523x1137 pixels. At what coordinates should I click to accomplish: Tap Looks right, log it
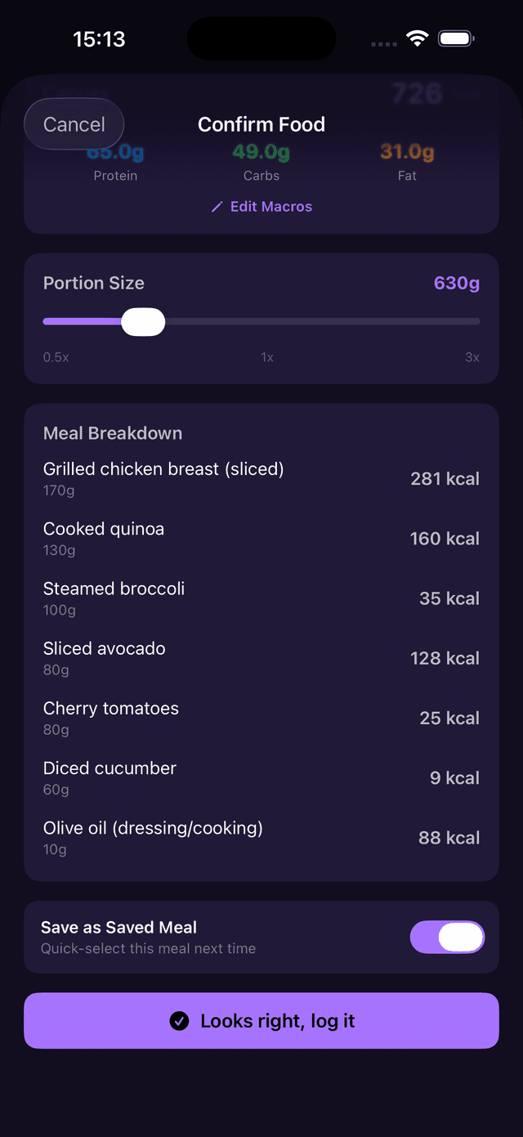click(261, 1020)
